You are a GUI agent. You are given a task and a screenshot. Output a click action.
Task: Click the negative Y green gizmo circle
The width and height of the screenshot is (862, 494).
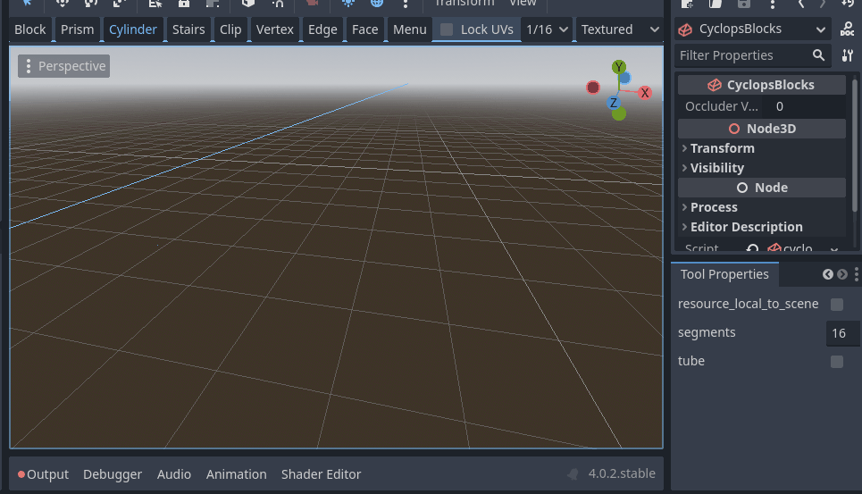[x=619, y=113]
